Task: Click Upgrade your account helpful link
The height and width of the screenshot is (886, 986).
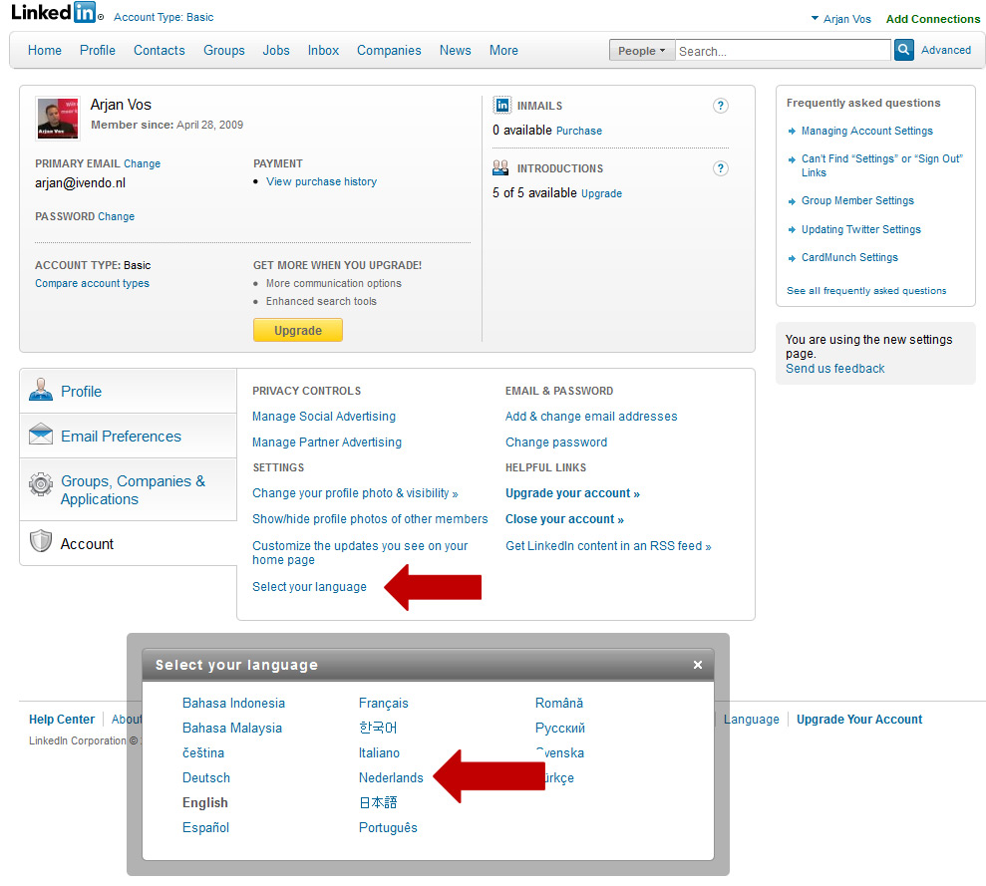Action: pos(573,493)
